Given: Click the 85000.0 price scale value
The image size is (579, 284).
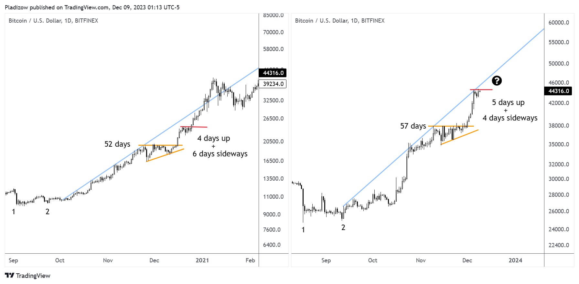Looking at the screenshot, I should coord(273,15).
